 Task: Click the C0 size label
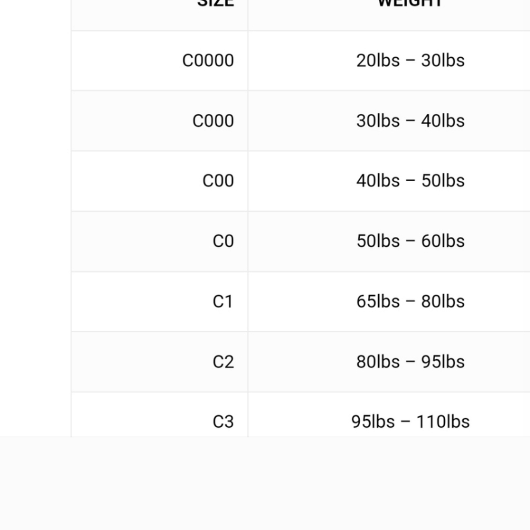[x=223, y=241]
